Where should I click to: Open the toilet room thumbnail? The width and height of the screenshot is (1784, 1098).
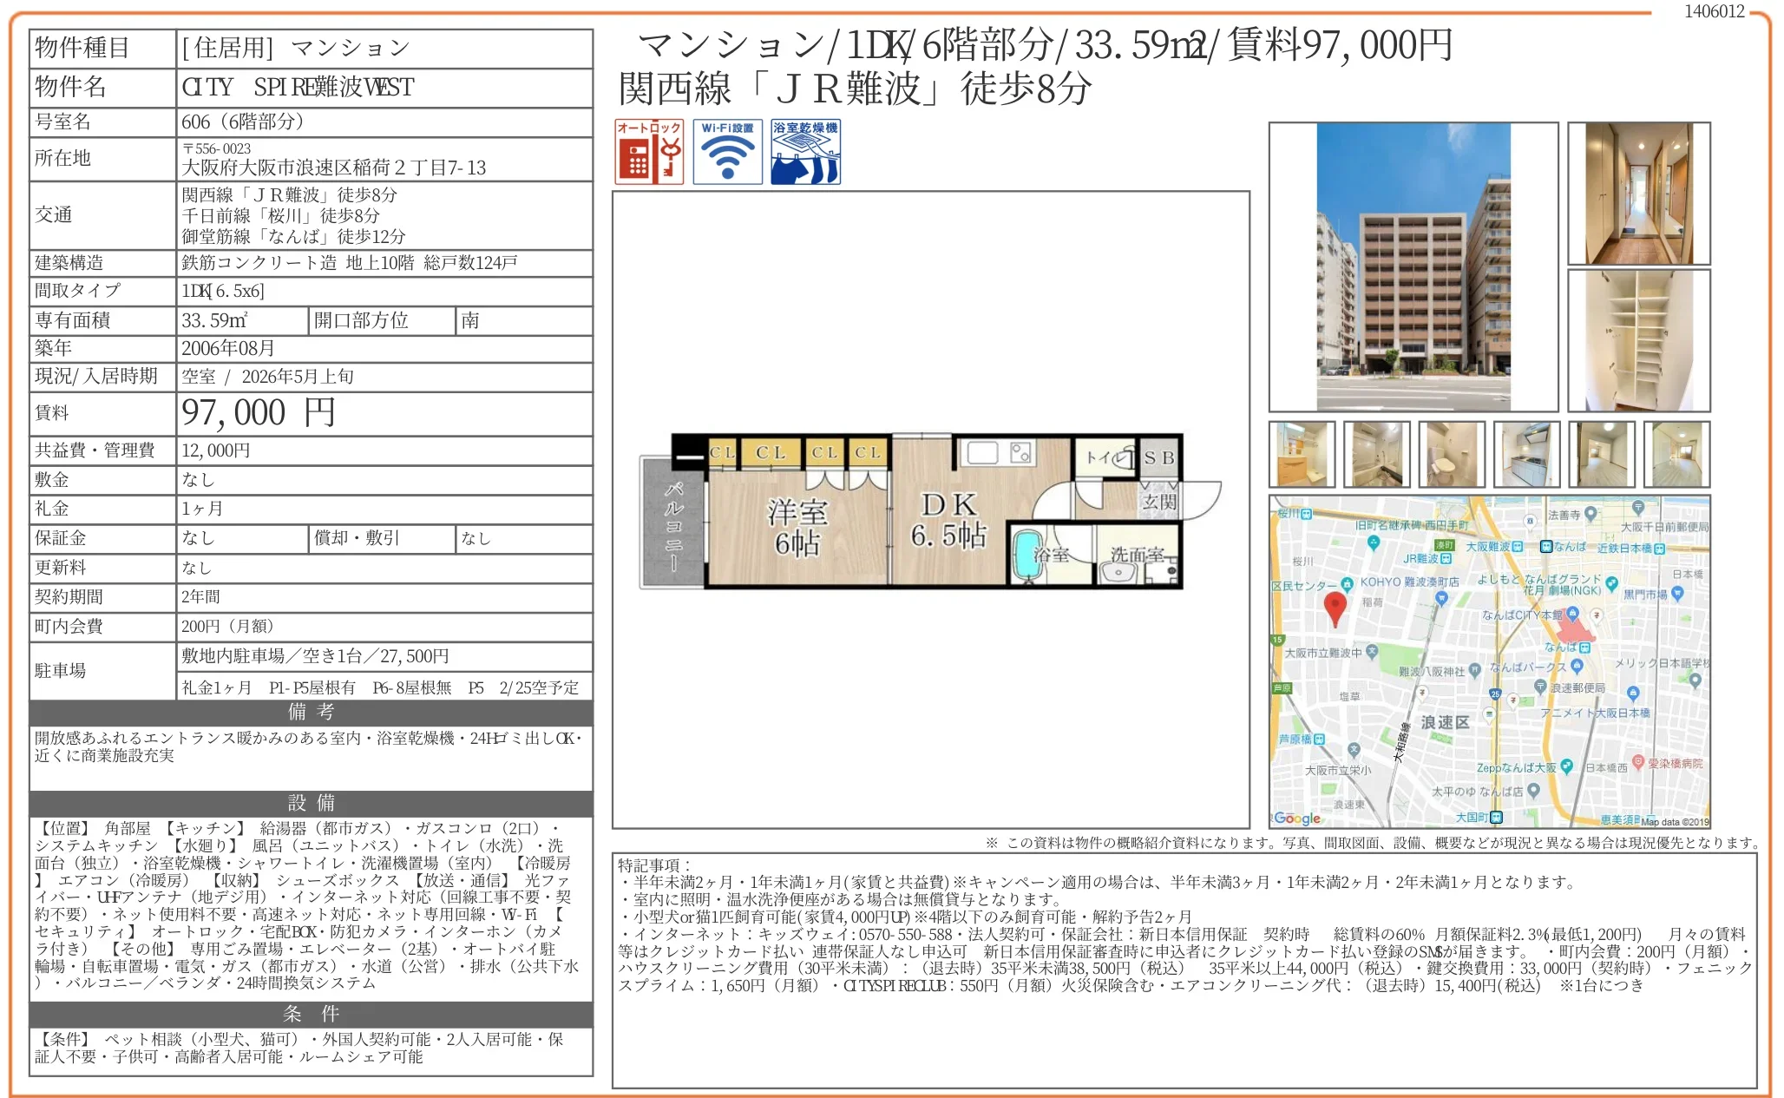coord(1452,454)
